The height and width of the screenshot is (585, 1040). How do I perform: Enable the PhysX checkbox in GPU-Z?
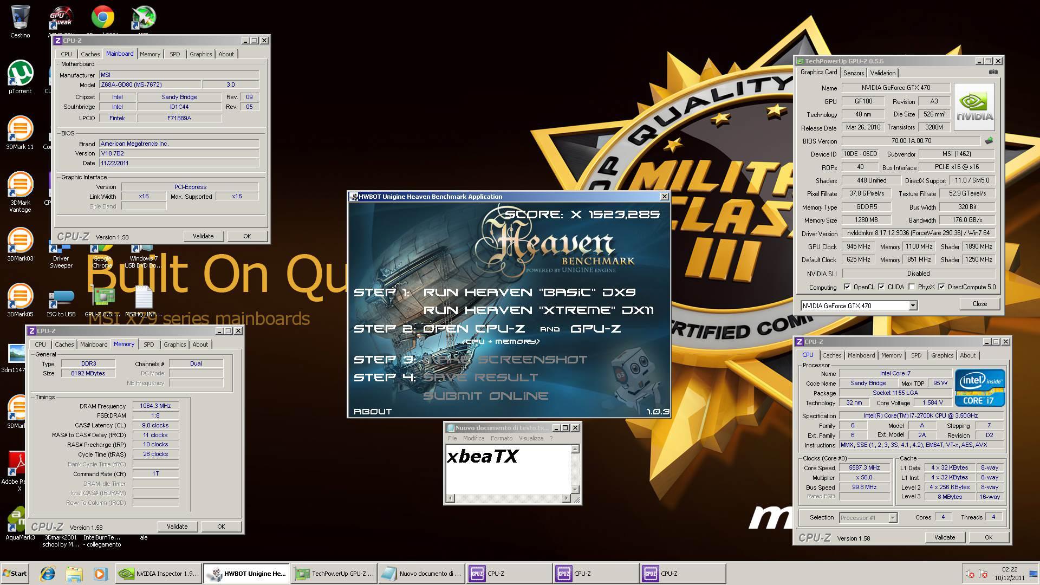point(912,287)
